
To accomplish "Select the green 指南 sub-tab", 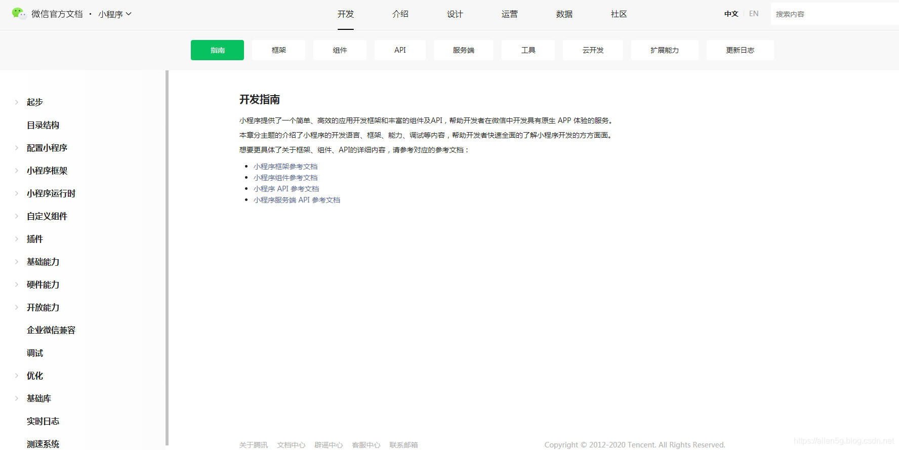I will coord(217,50).
